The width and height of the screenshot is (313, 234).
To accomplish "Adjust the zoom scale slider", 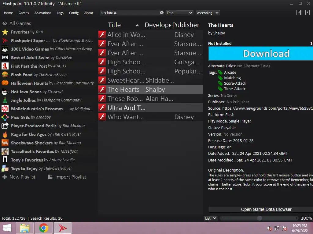I will click(x=259, y=218).
